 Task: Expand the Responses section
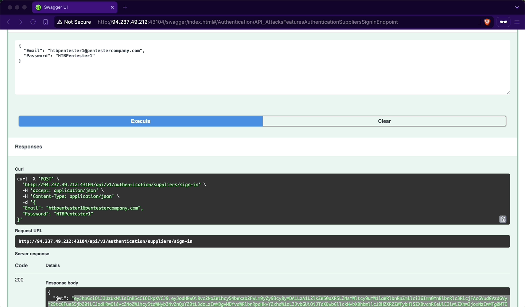(x=28, y=147)
